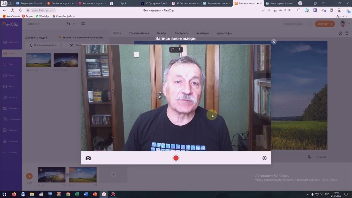Toggle FlexClip fullscreen mode
Screen dimensions: 352x198
point(83,24)
